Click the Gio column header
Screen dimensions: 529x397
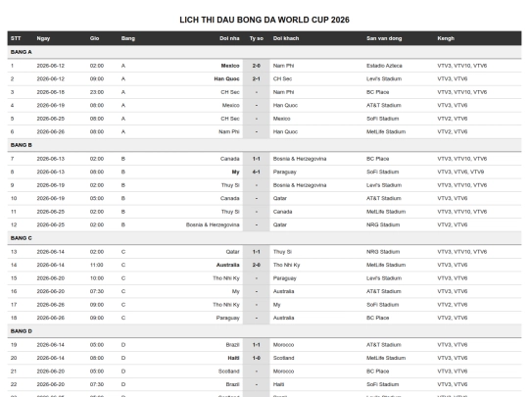94,38
